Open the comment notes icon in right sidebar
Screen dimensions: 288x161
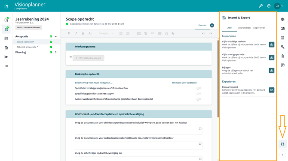(282, 65)
